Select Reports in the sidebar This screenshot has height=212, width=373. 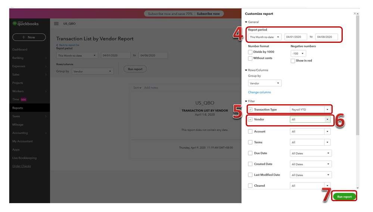(x=18, y=108)
